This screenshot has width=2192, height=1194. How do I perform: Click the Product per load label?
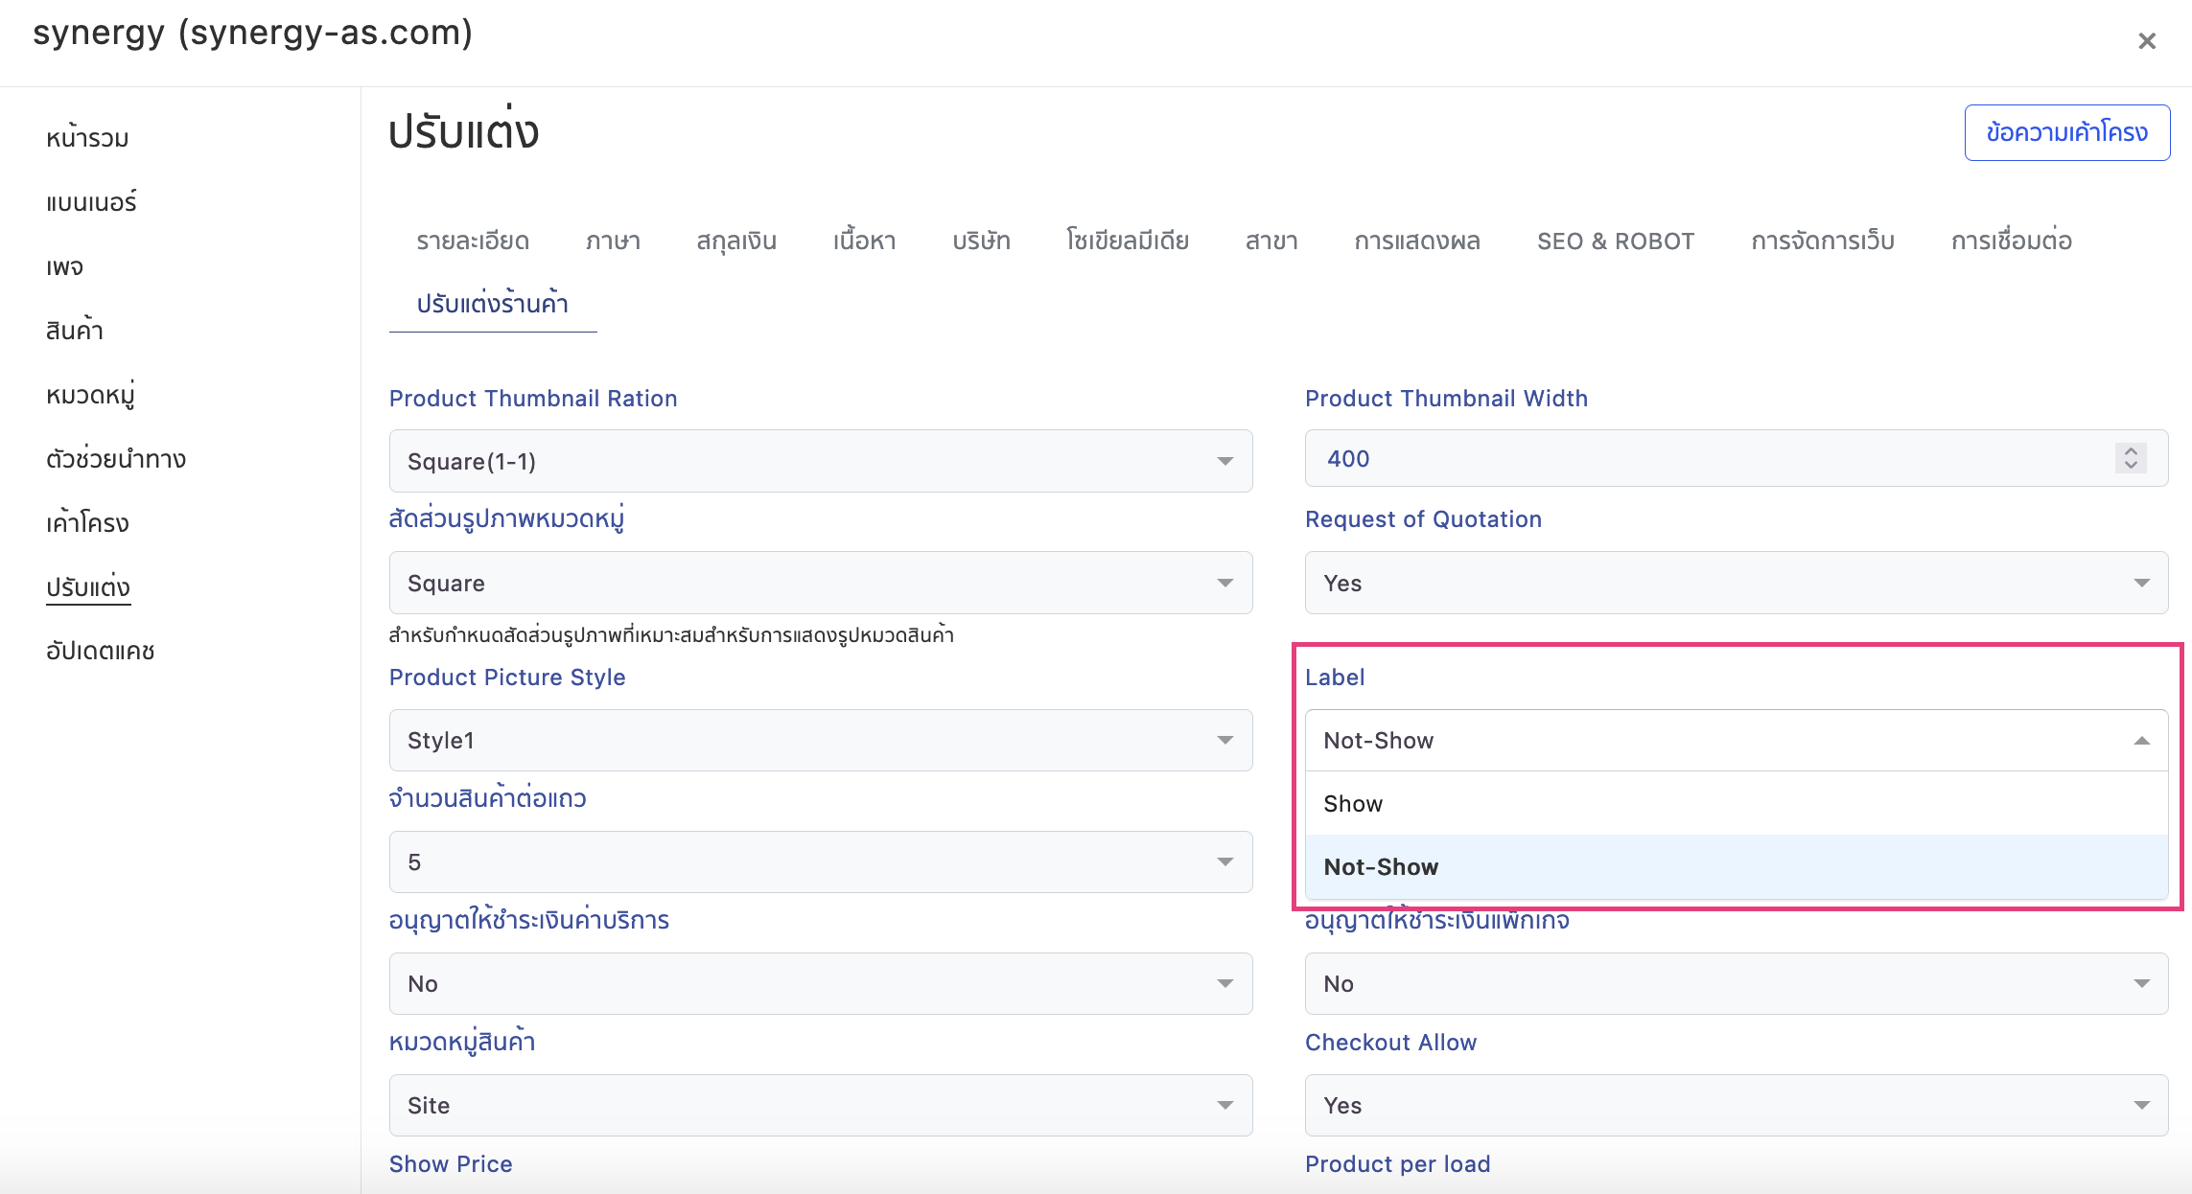(x=1398, y=1164)
